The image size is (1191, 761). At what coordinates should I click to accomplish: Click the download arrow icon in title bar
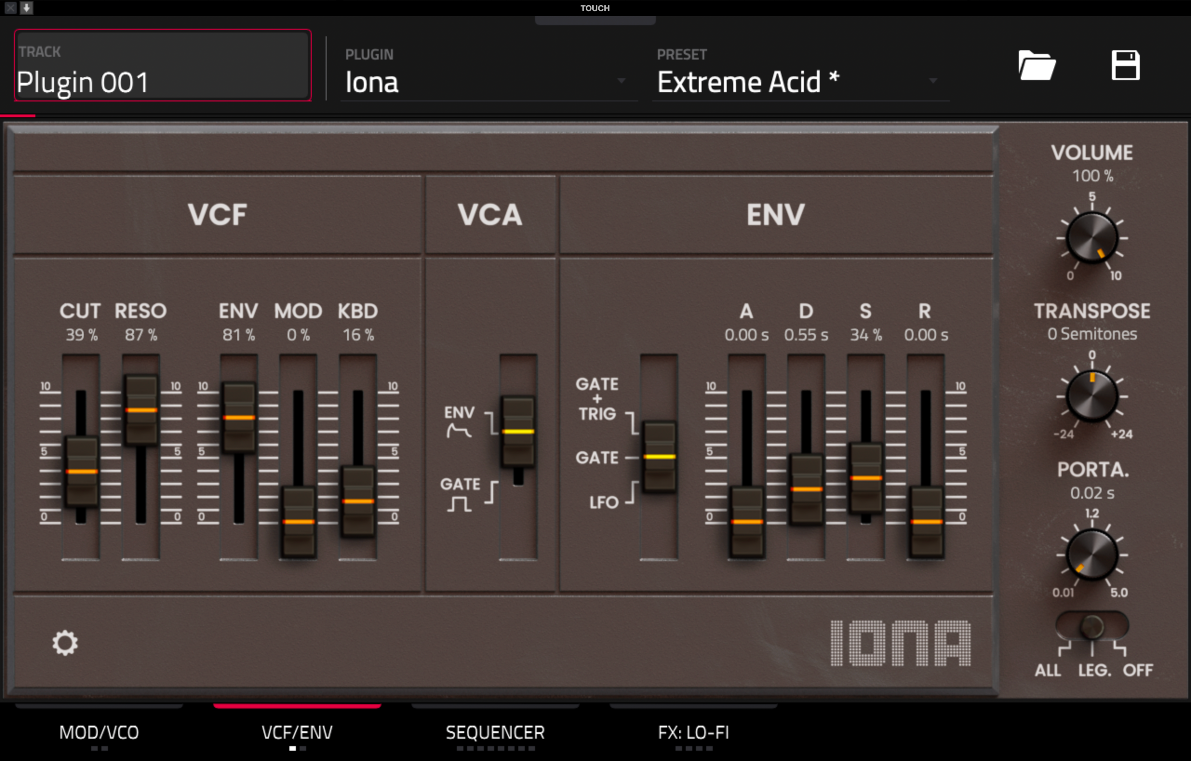tap(27, 7)
